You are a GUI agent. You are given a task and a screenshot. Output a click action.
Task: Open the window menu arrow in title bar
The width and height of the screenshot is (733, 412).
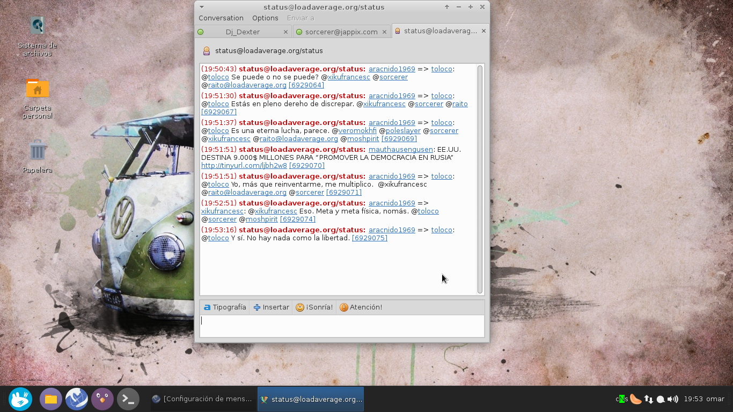(x=202, y=7)
